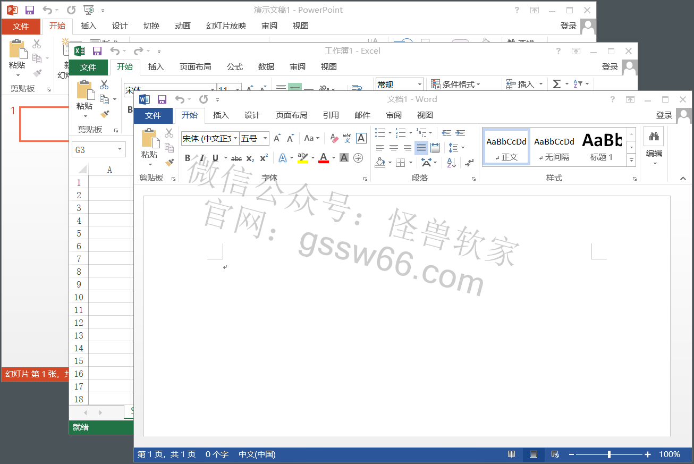The width and height of the screenshot is (694, 464).
Task: Click the AutoSum sigma in Excel
Action: coord(557,84)
